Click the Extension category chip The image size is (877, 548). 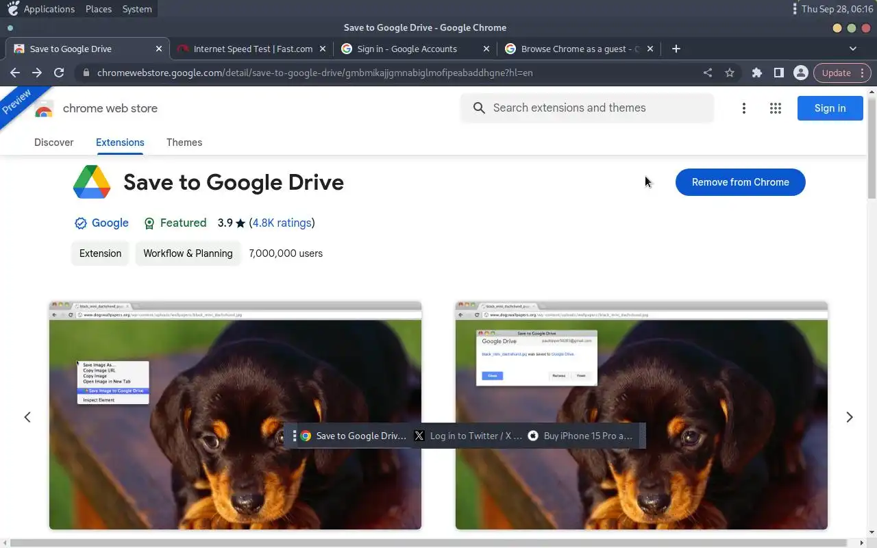click(100, 253)
